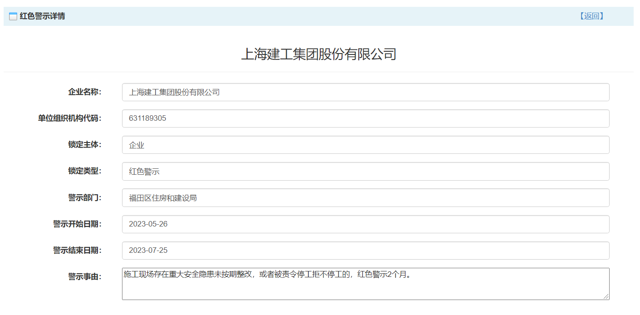
Task: Click the 警示开始日期 label
Action: (78, 224)
